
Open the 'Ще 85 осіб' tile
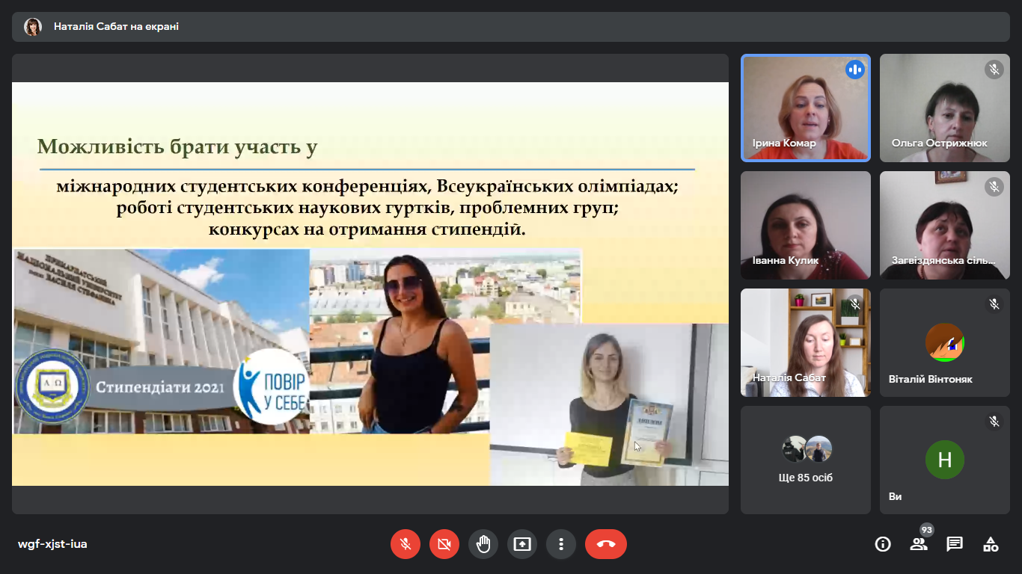pyautogui.click(x=805, y=460)
